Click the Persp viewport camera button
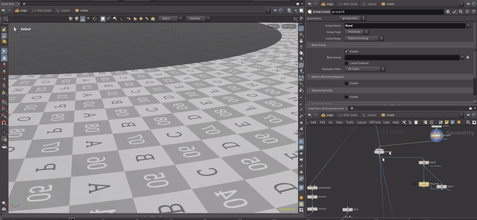Image resolution: width=477 pixels, height=220 pixels. pyautogui.click(x=273, y=26)
